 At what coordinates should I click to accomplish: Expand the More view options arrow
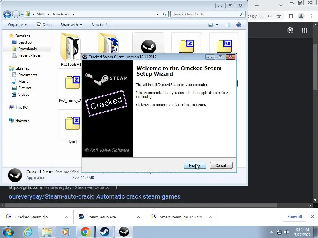pos(217,25)
